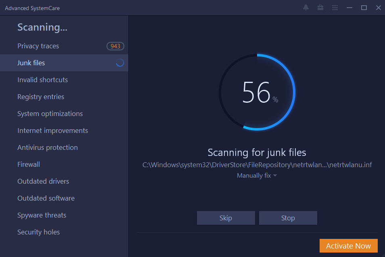Select Privacy traces in the scan list
385x257 pixels.
(64, 46)
